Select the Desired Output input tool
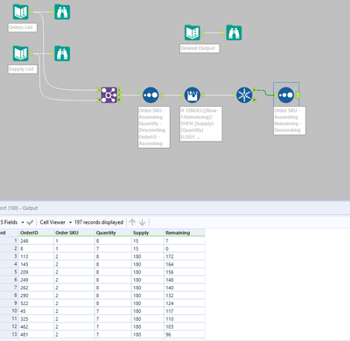The height and width of the screenshot is (341, 350). pos(192,32)
